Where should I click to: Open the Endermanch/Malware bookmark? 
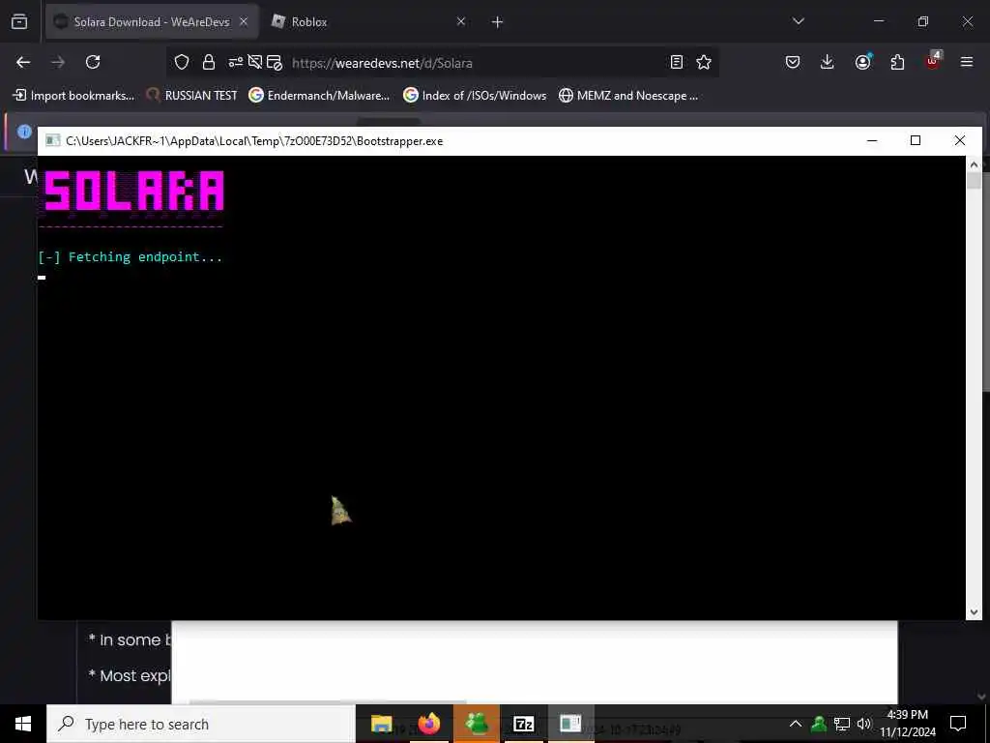click(x=319, y=96)
